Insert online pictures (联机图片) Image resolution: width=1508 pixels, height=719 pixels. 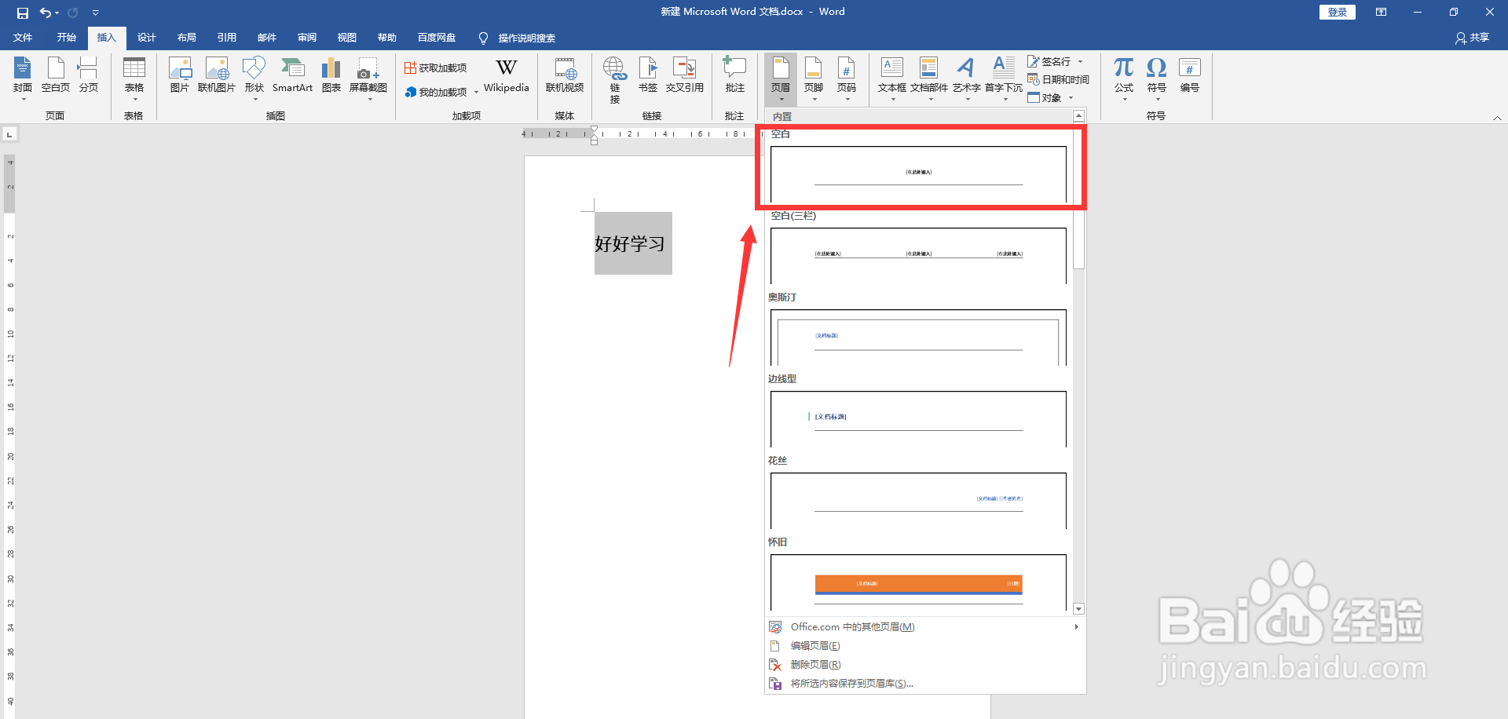click(217, 75)
